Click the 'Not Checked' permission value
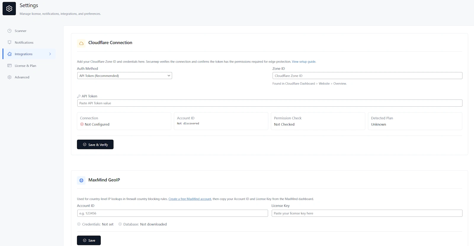474x246 pixels. pos(284,124)
